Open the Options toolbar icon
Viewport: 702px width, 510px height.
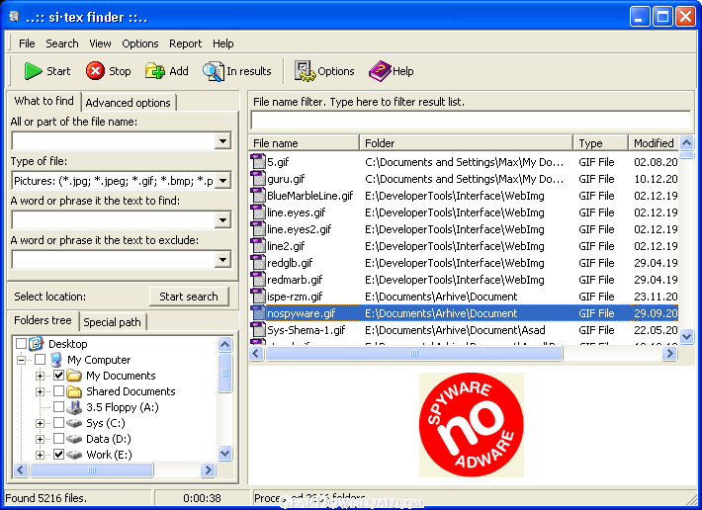point(305,71)
